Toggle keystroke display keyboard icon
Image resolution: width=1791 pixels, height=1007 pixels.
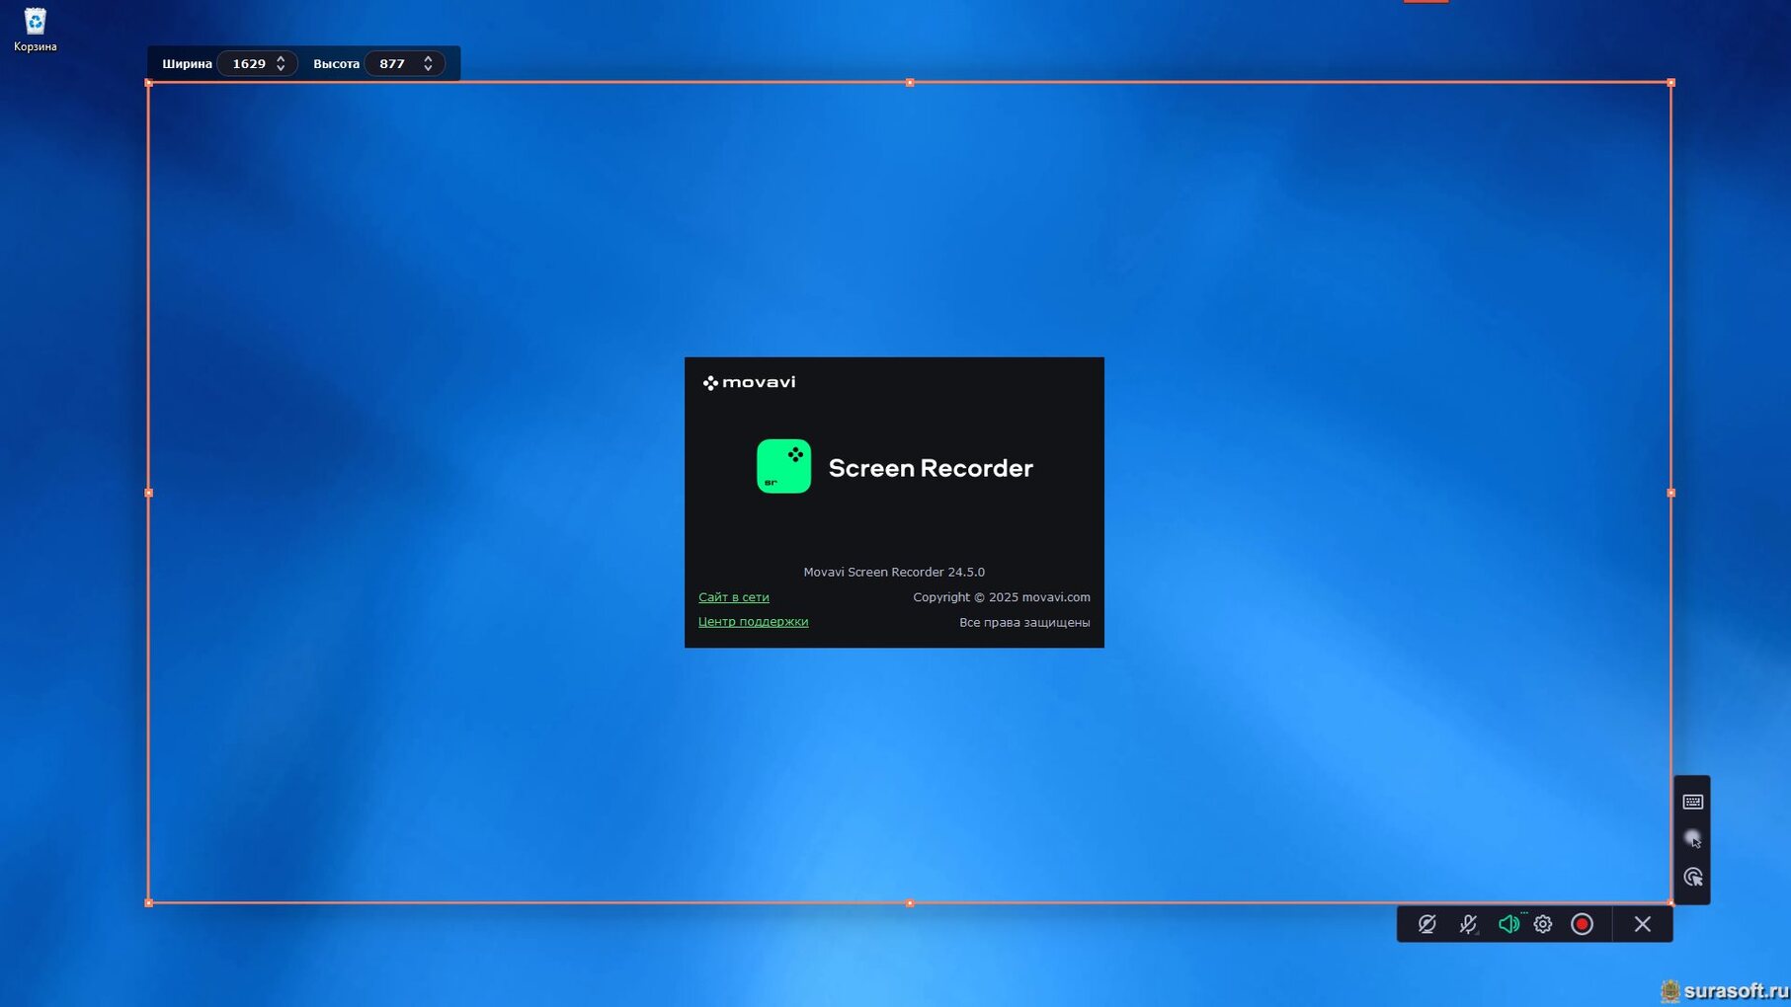[1692, 802]
